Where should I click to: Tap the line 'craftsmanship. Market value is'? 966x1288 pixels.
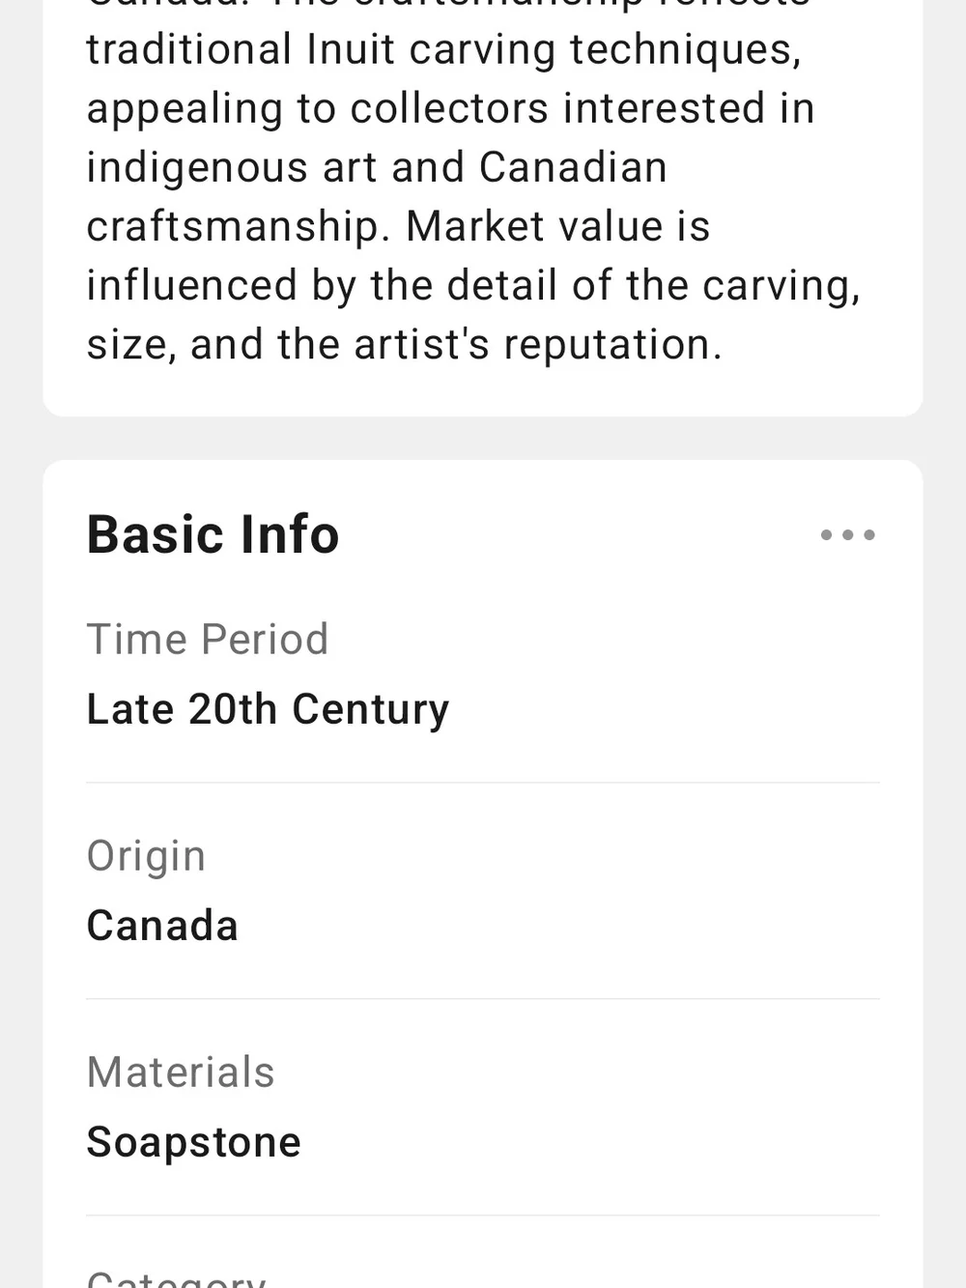398,227
